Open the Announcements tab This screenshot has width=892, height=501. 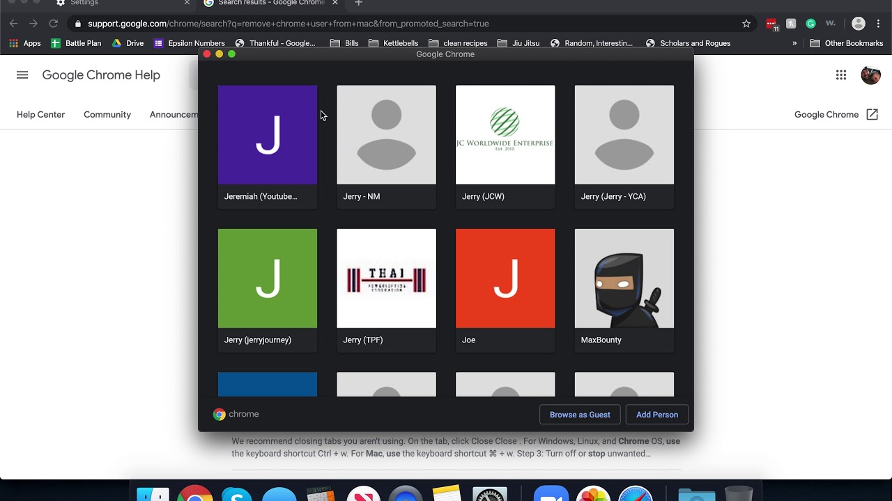tap(174, 115)
